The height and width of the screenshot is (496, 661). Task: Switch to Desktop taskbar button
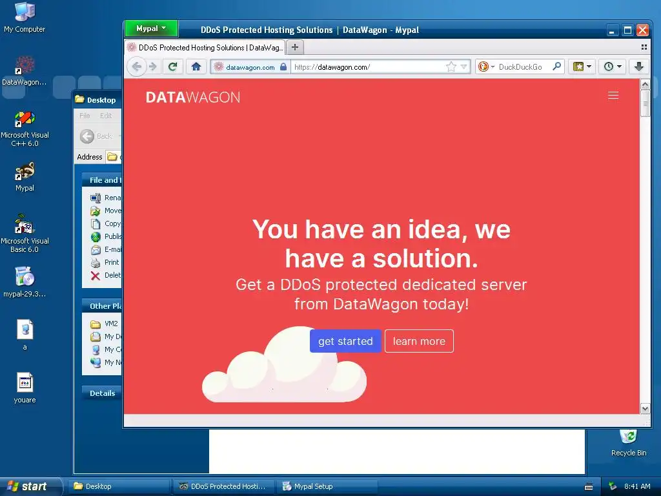(119, 486)
